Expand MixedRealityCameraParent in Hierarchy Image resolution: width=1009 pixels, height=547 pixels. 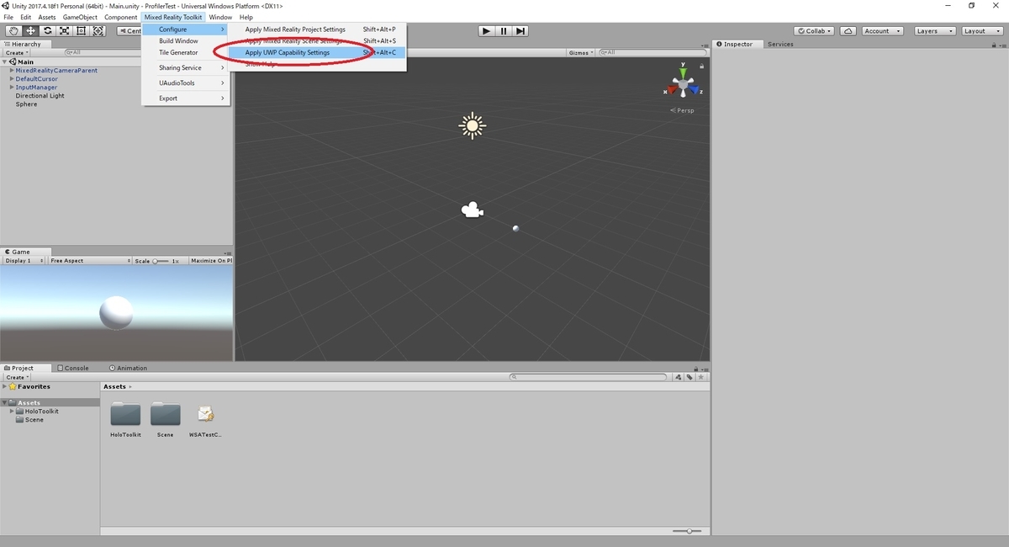click(12, 71)
